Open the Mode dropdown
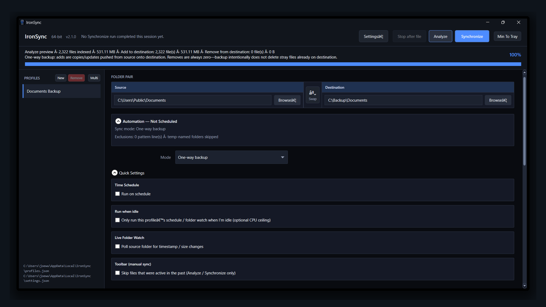Image resolution: width=546 pixels, height=307 pixels. [x=231, y=157]
